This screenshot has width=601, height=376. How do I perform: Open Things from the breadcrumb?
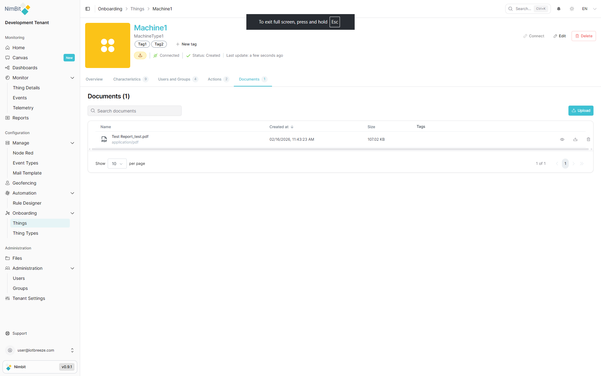point(137,8)
